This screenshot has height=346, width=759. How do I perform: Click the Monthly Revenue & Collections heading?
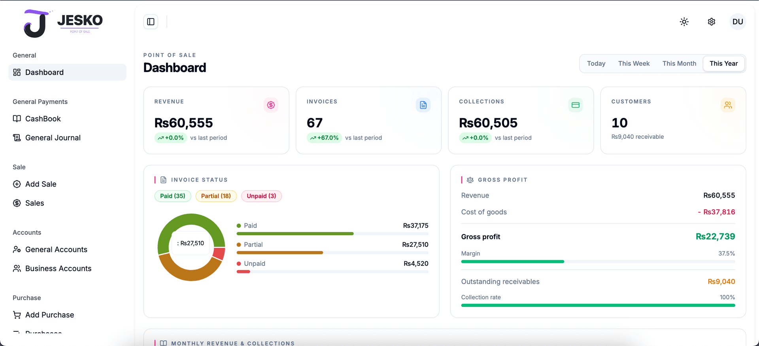click(233, 343)
